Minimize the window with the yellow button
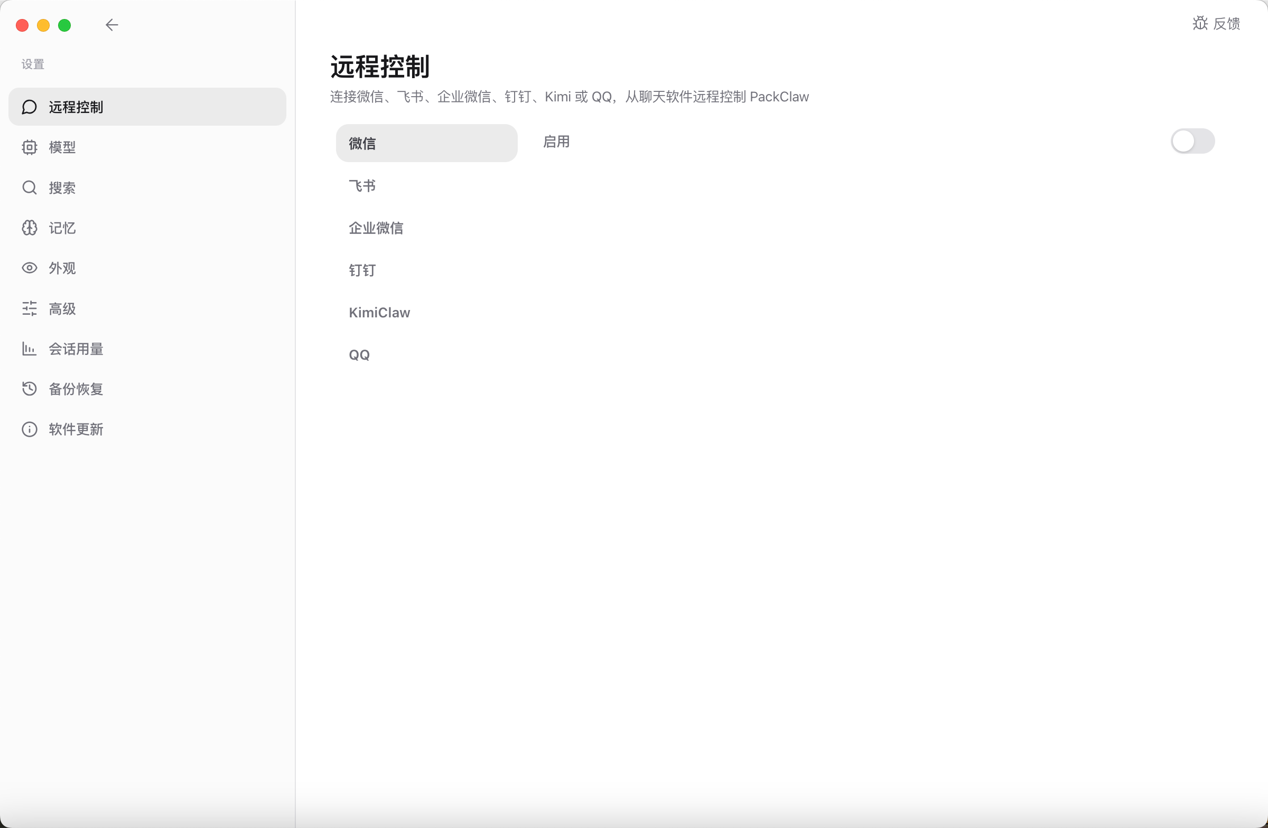 click(x=43, y=25)
